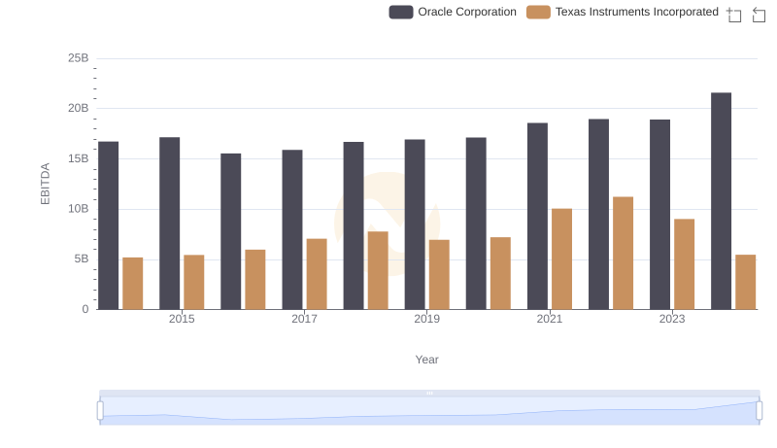Click the Oracle bar for 2017
777x448 pixels.
click(292, 230)
